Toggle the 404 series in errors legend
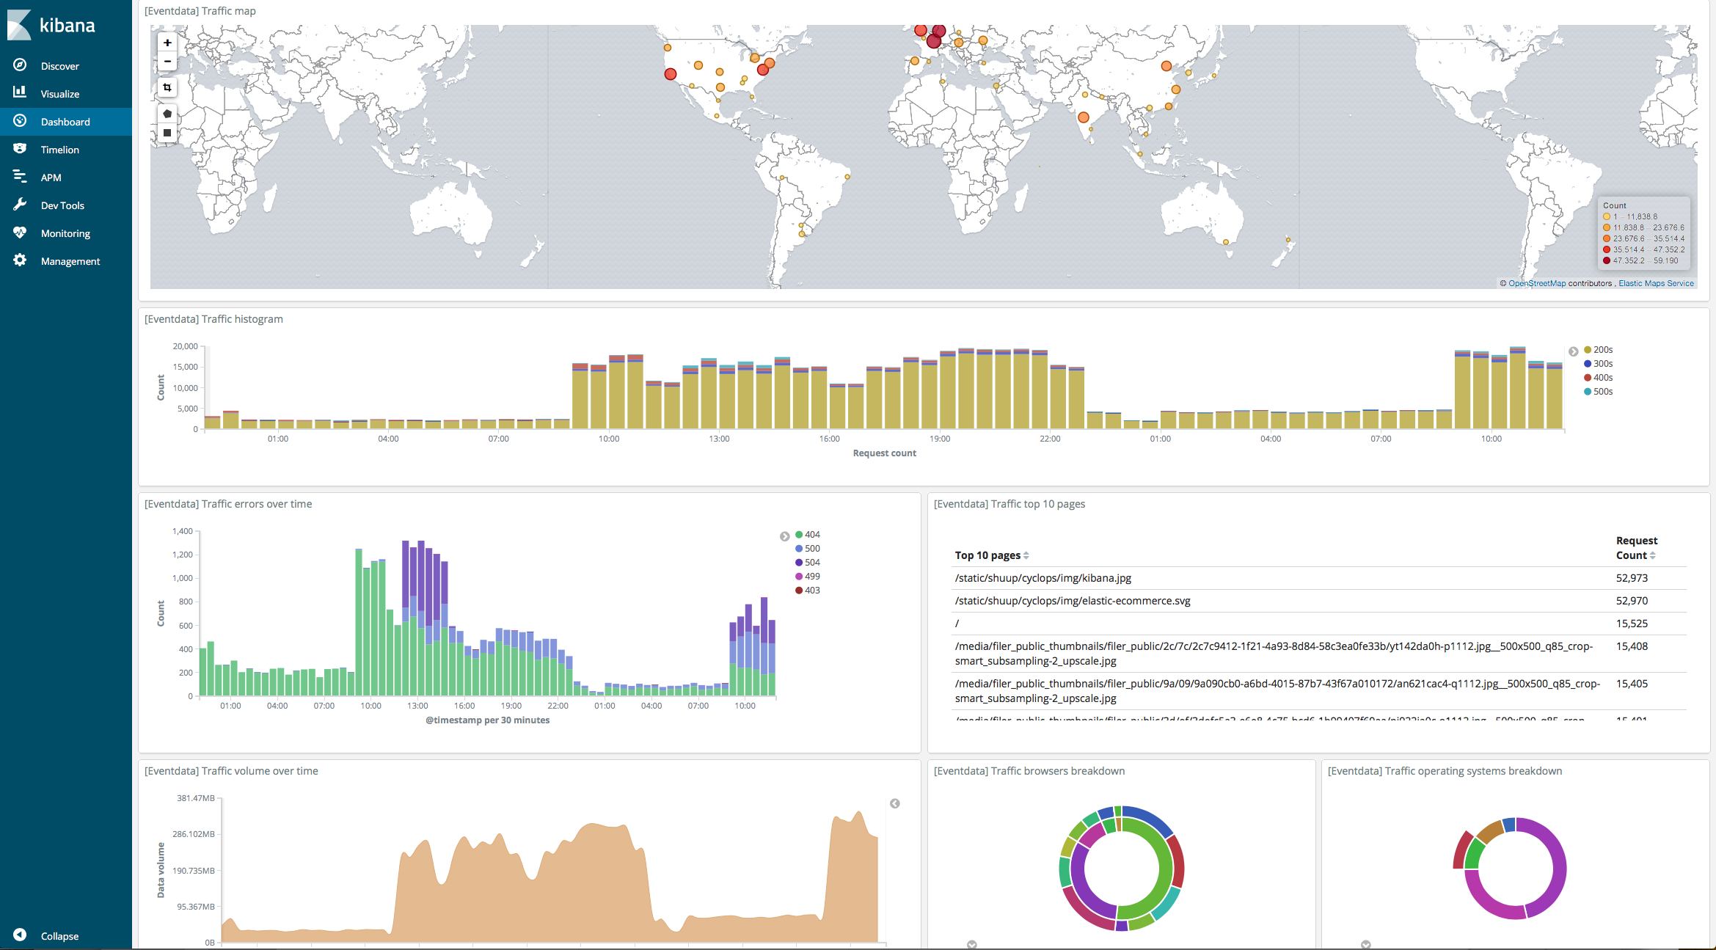 coord(811,535)
